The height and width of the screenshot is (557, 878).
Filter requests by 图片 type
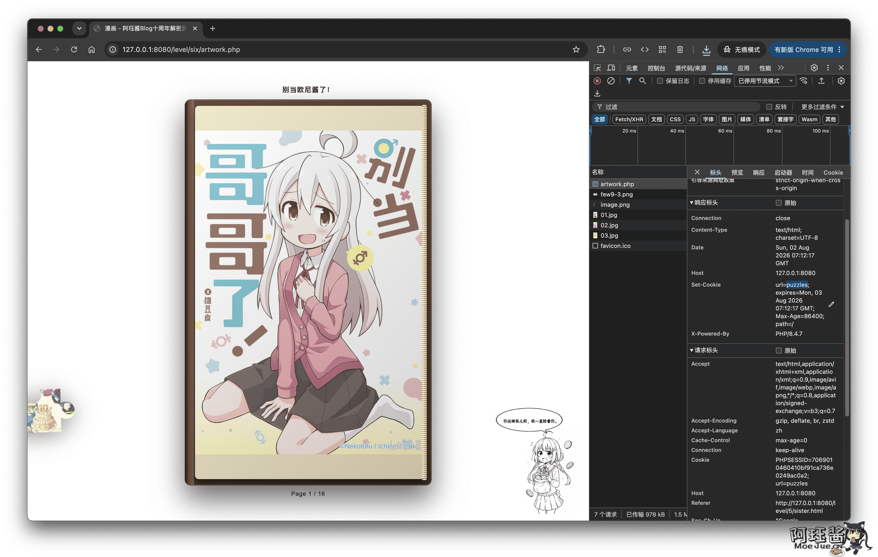tap(726, 119)
